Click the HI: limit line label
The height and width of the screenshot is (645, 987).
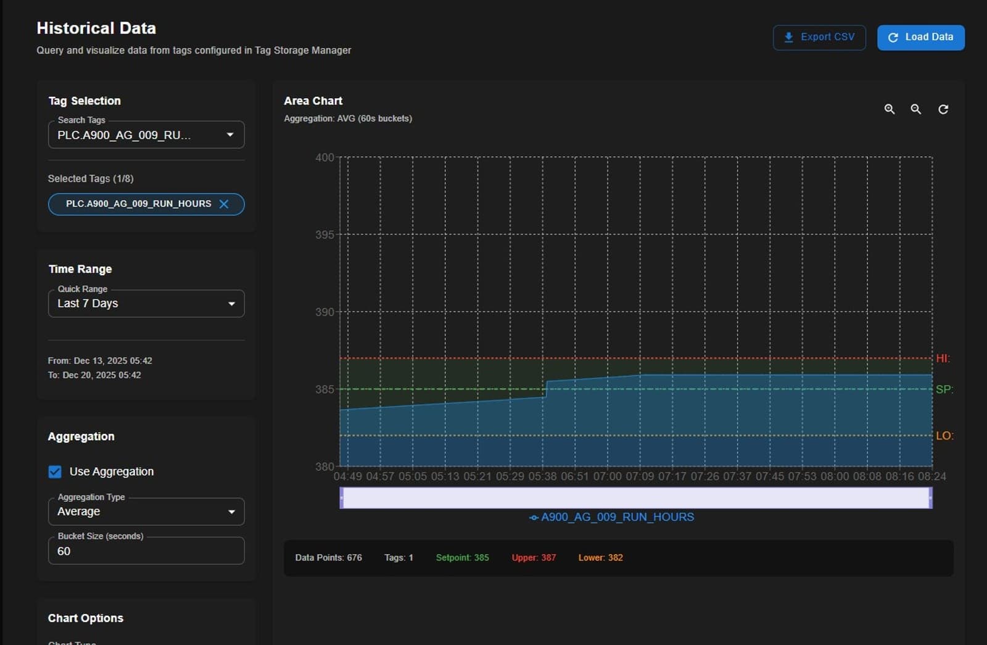coord(943,358)
